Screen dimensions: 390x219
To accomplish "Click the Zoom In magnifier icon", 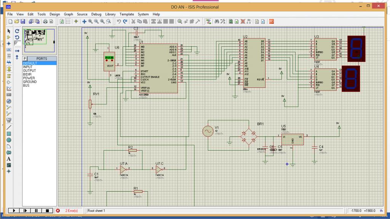I will tap(90, 21).
